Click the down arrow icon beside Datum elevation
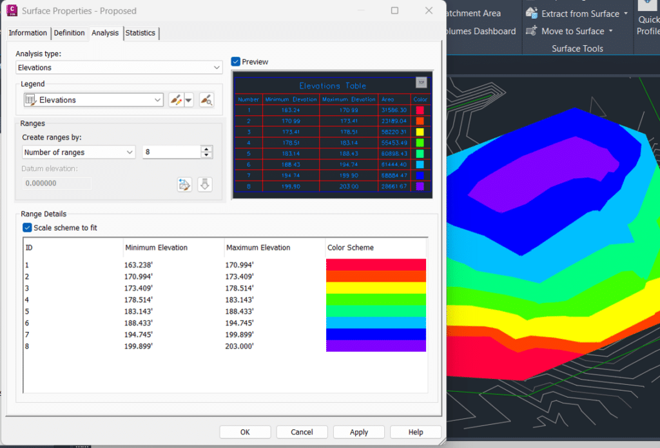Image resolution: width=660 pixels, height=448 pixels. tap(205, 184)
